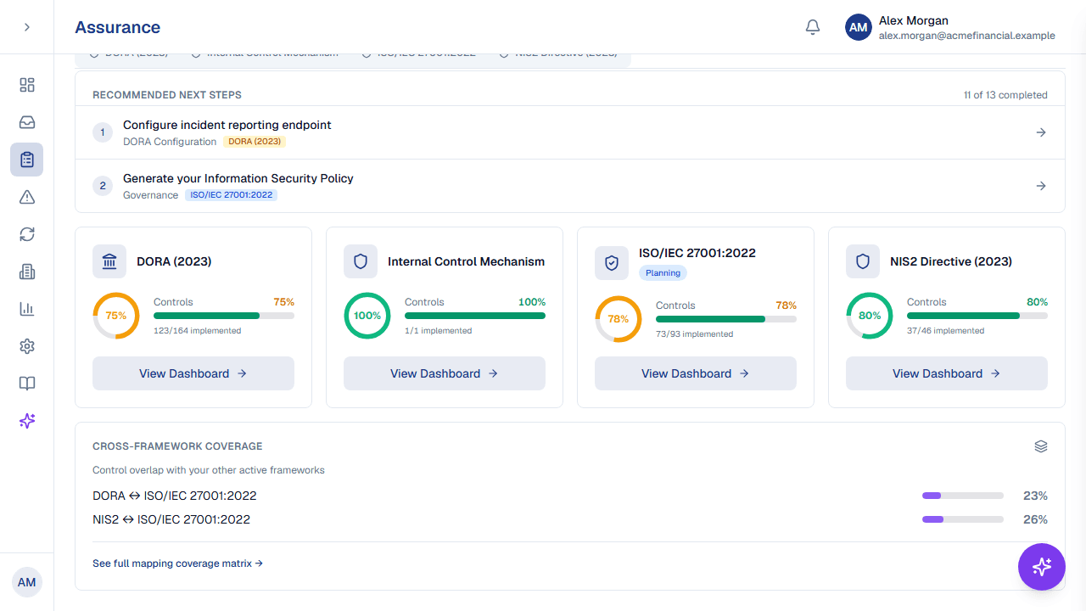Click the DORA ↔ ISO/IEC 27001:2022 coverage bar

pyautogui.click(x=963, y=496)
